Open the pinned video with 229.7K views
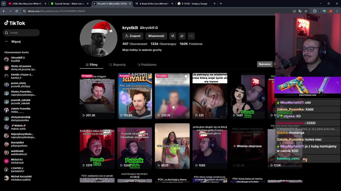 172,96
